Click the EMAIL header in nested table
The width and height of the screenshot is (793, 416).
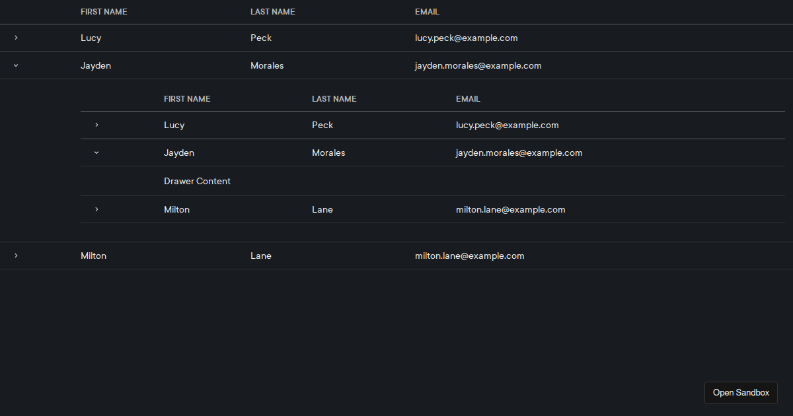click(x=468, y=98)
